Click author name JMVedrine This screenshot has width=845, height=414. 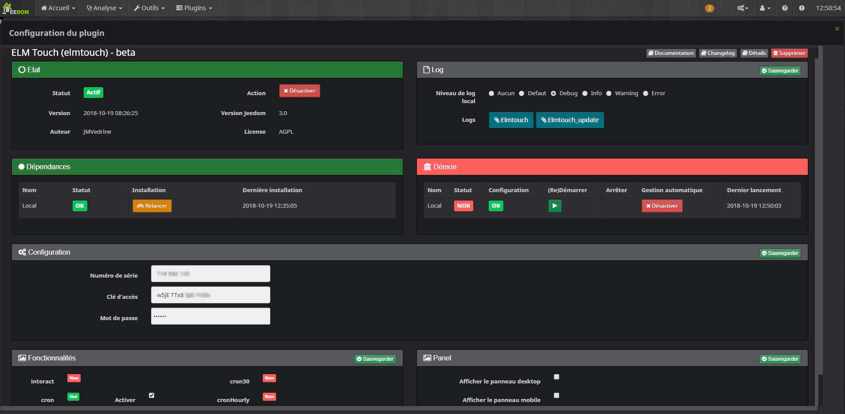click(x=97, y=132)
